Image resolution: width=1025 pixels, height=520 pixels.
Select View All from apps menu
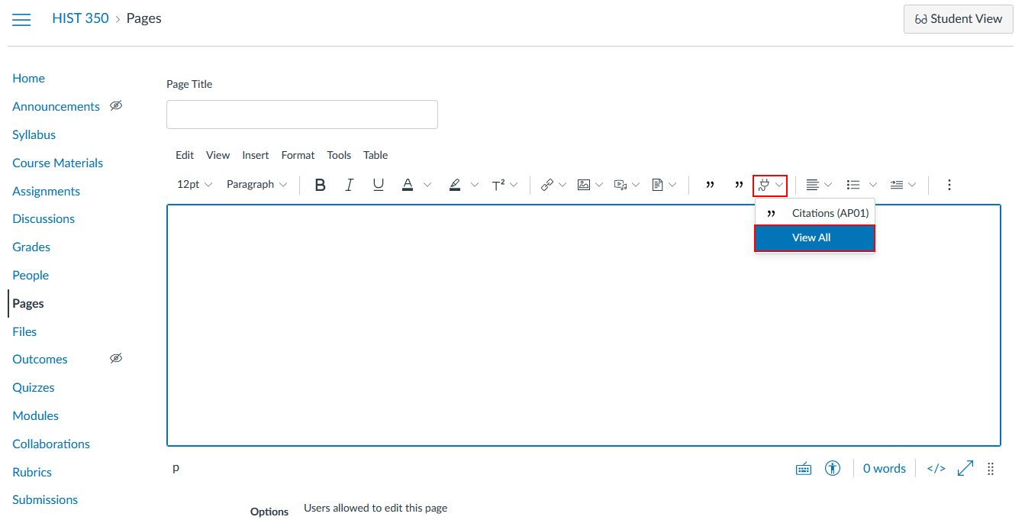(814, 238)
